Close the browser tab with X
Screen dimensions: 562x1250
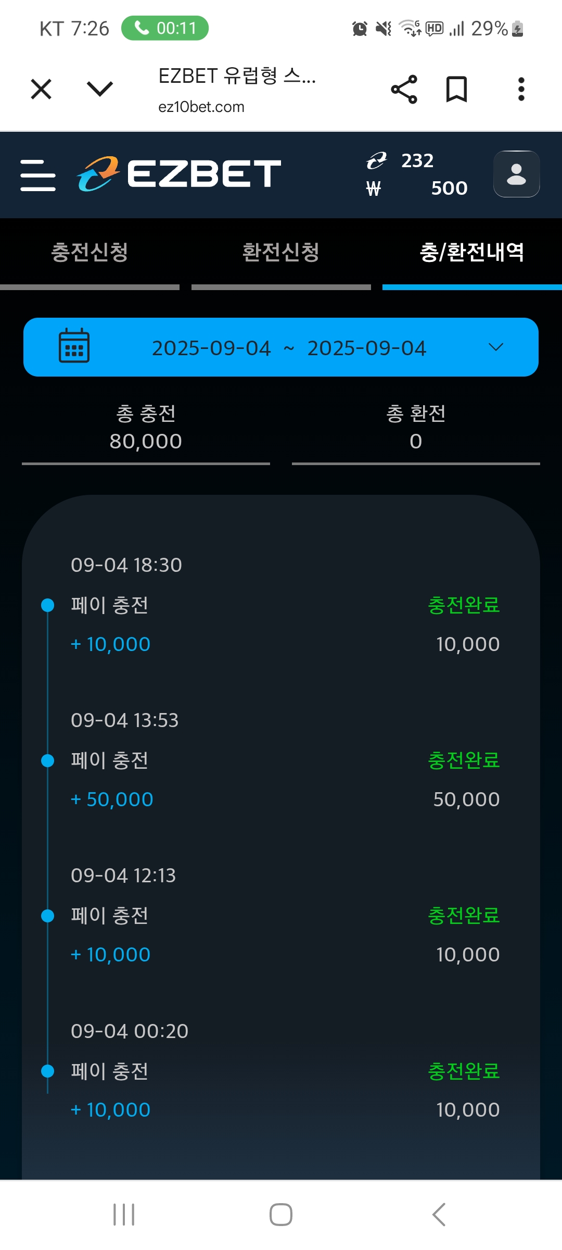(41, 89)
